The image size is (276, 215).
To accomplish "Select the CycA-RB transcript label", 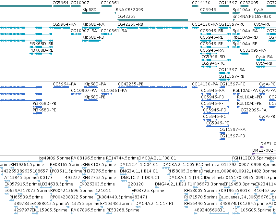I will [x=264, y=63].
